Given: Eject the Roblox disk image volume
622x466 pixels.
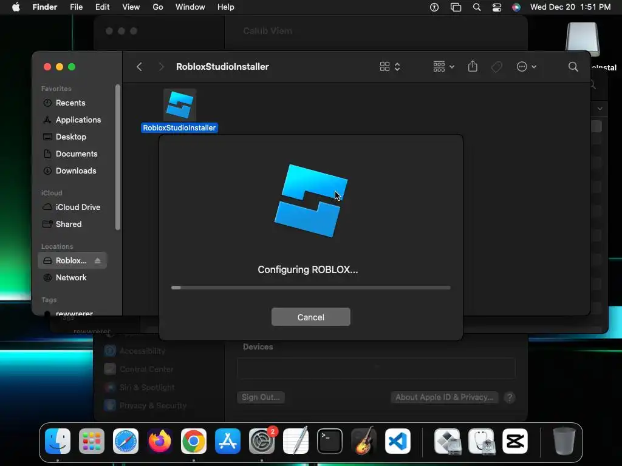Looking at the screenshot, I should point(98,260).
